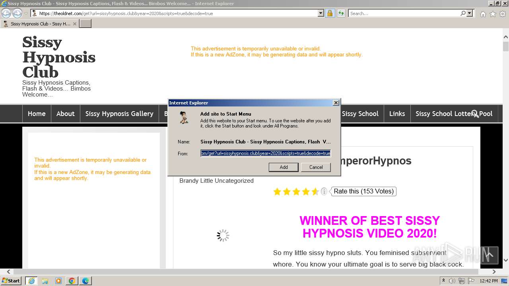Open the About menu item

[66, 114]
